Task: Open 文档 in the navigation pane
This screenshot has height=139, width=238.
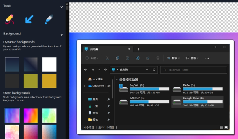Action: (93, 113)
